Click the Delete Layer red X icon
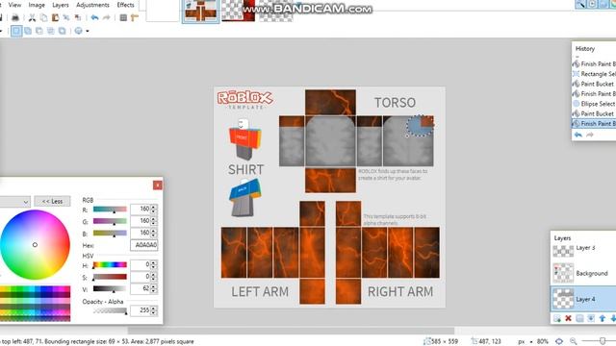 pyautogui.click(x=568, y=318)
